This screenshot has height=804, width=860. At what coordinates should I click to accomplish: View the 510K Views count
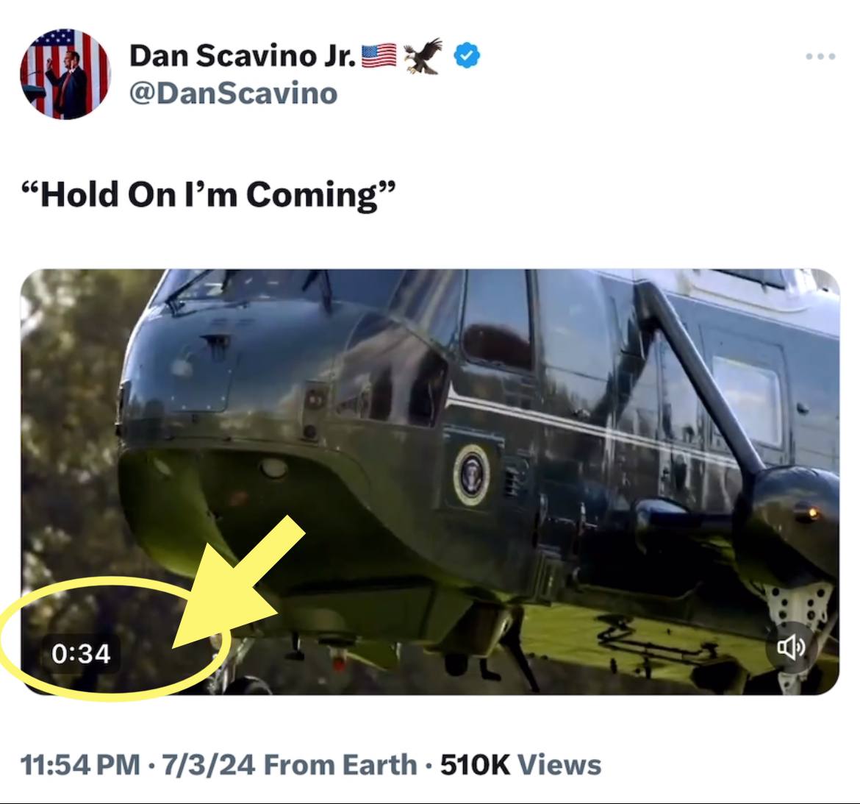coord(520,765)
